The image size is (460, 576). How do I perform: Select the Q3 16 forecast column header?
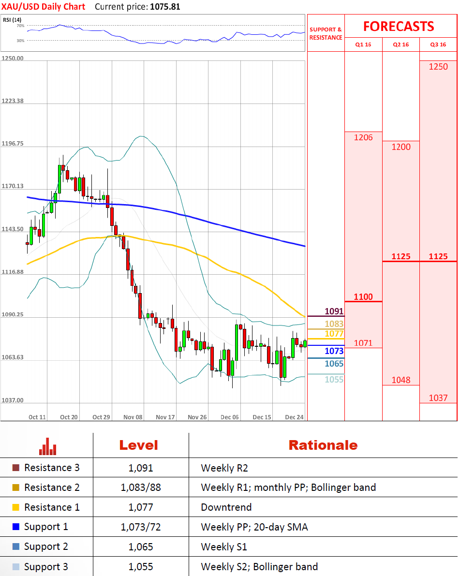(x=438, y=44)
